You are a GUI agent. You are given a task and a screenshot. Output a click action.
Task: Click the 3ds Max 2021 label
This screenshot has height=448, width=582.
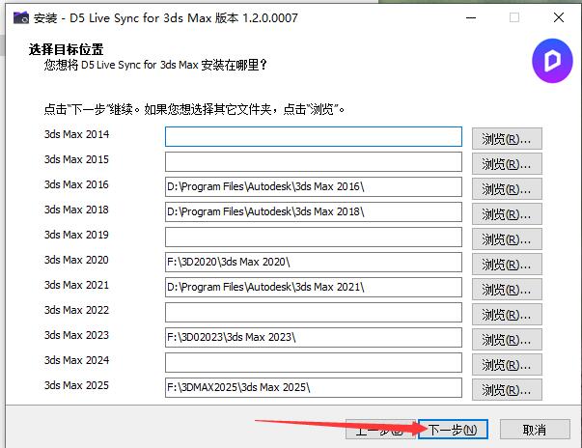click(76, 285)
